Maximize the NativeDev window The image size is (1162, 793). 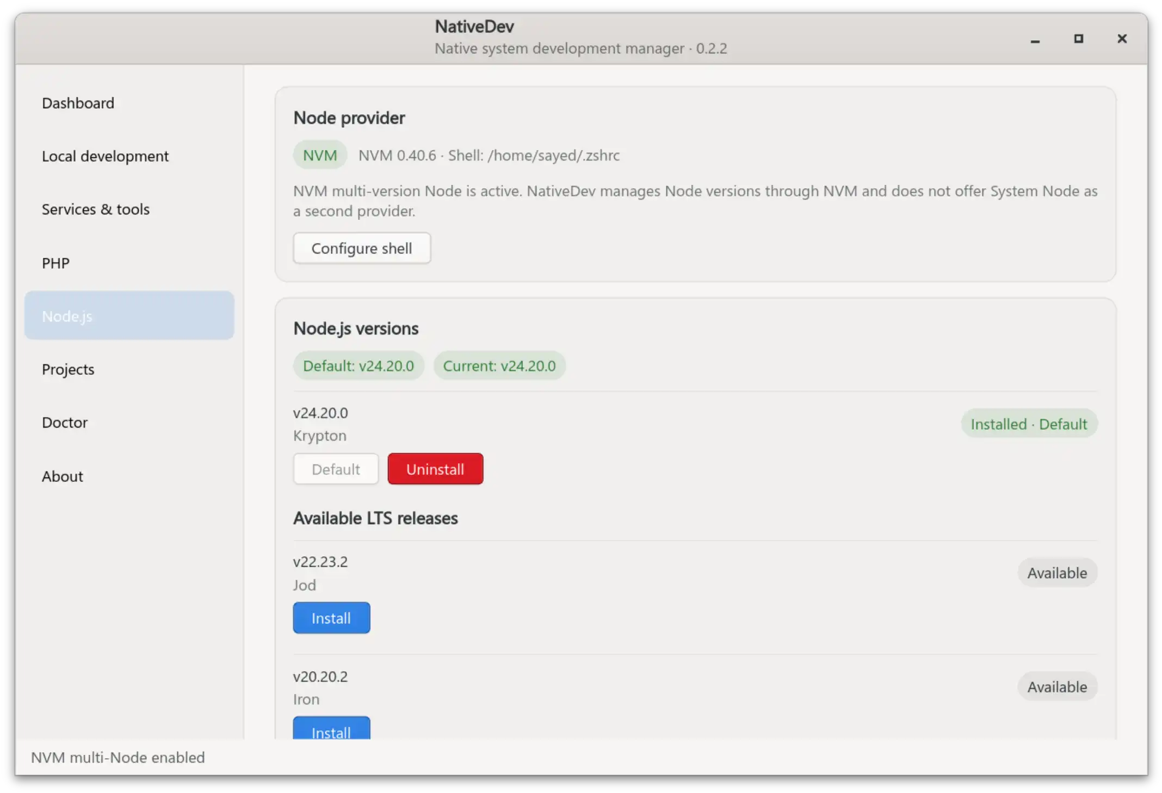(x=1078, y=39)
